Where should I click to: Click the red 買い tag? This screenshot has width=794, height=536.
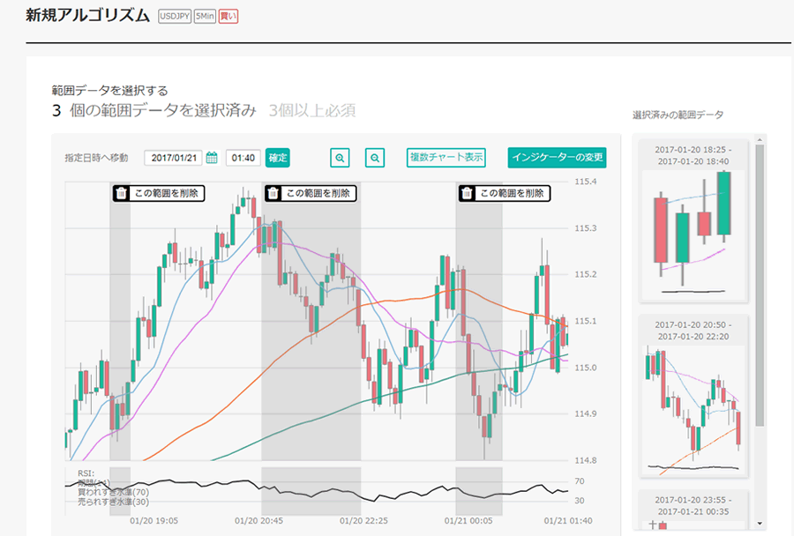coord(228,17)
